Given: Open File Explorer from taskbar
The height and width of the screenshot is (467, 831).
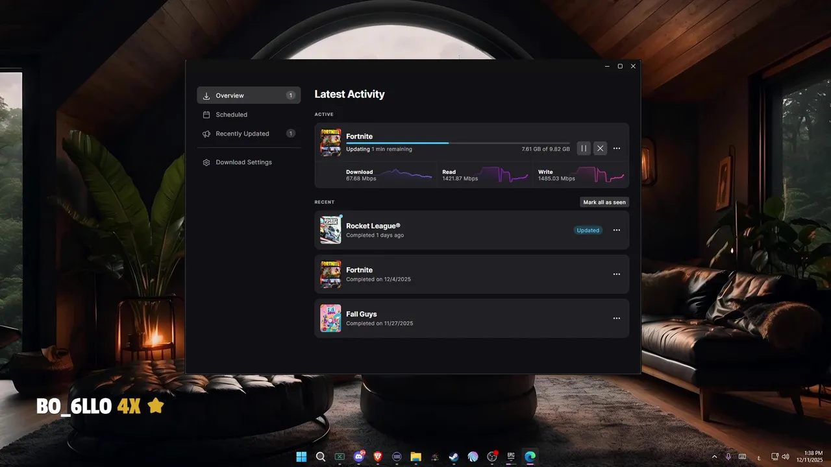Looking at the screenshot, I should tap(415, 457).
